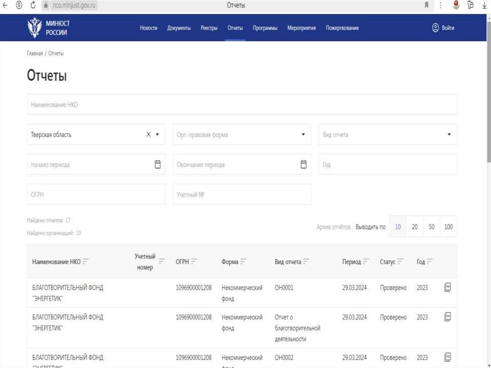
Task: Open the Реестры navigation menu item
Action: (209, 28)
